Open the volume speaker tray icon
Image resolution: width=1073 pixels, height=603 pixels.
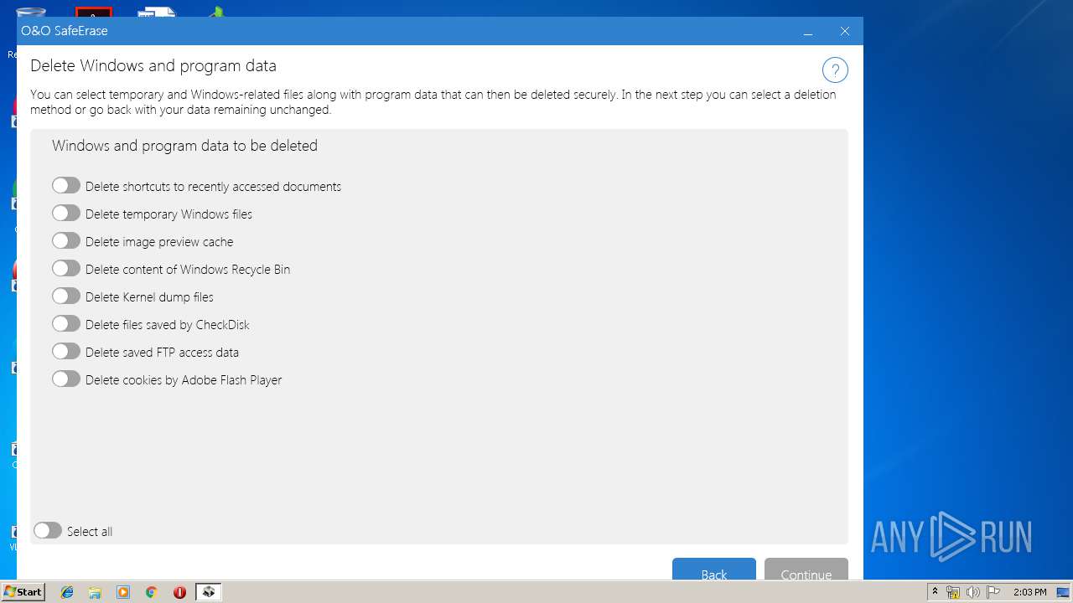[972, 592]
